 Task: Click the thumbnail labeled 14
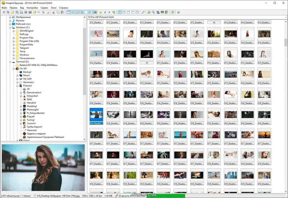click(214, 22)
